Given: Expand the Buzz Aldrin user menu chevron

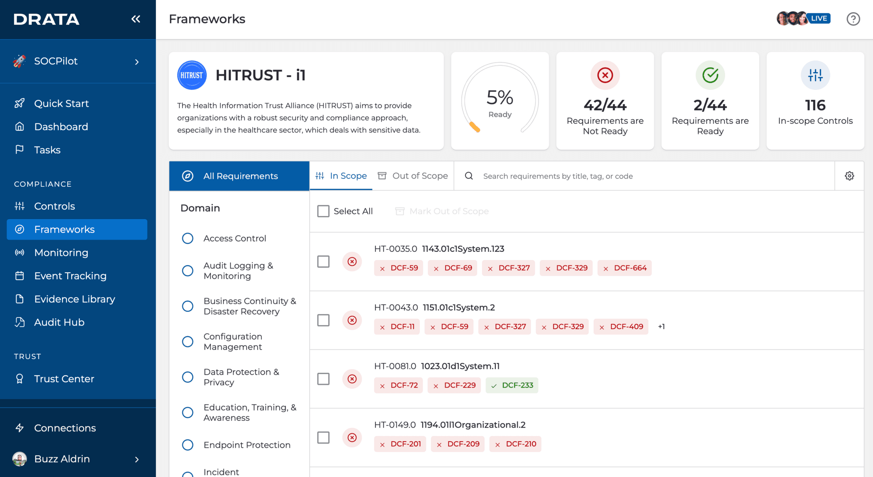Looking at the screenshot, I should coord(137,459).
